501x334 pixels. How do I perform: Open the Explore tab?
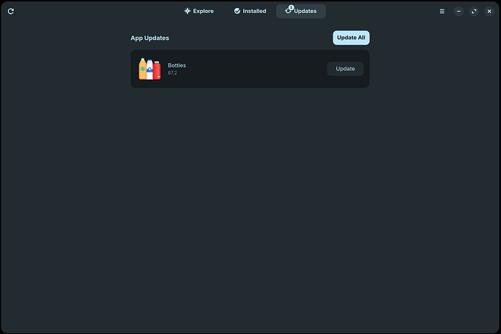tap(199, 11)
